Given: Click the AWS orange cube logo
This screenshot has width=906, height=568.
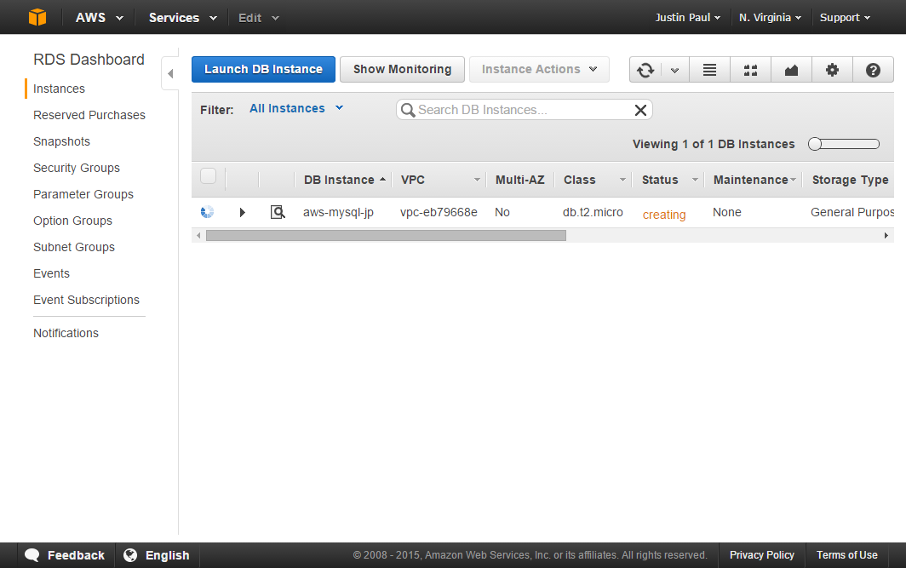Looking at the screenshot, I should point(37,17).
